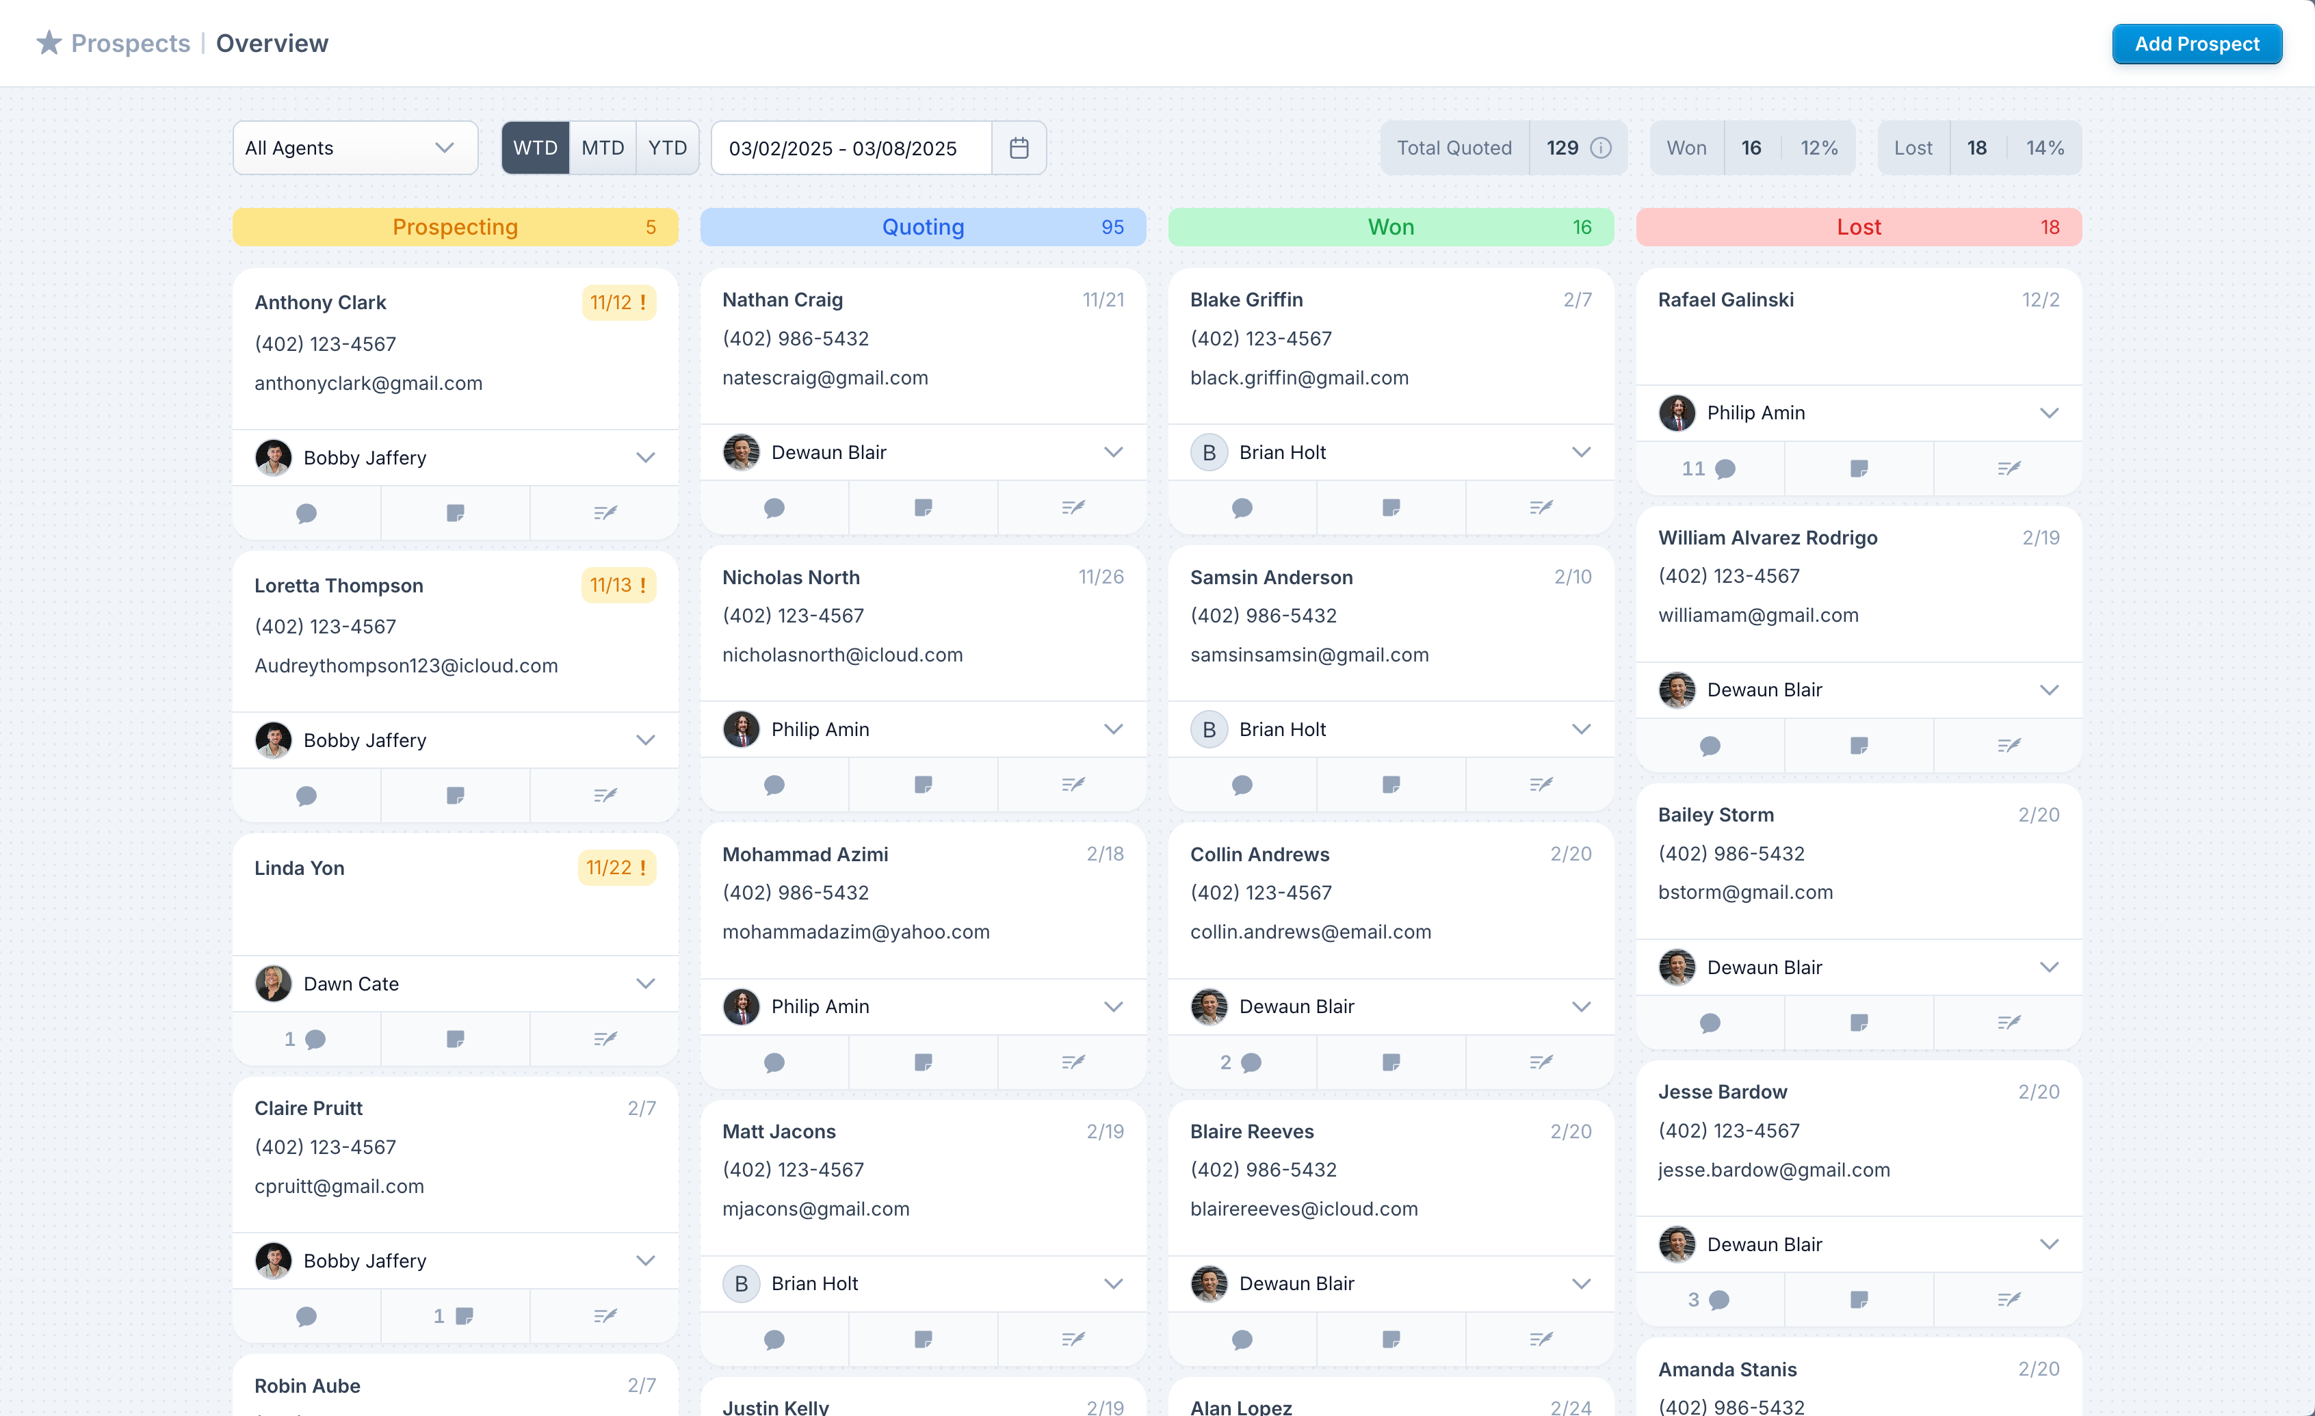Switch the date range to WTD
The width and height of the screenshot is (2315, 1416).
(536, 148)
